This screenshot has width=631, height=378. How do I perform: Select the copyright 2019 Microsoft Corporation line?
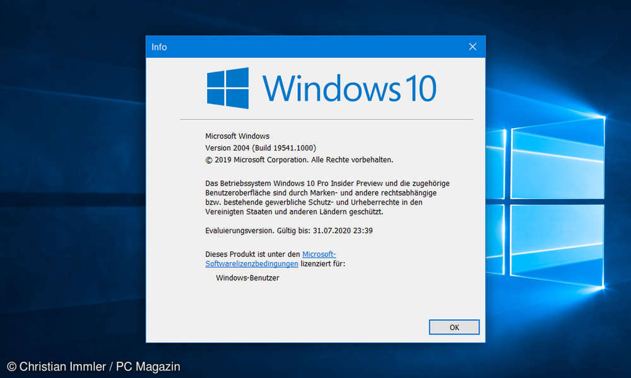pyautogui.click(x=298, y=160)
